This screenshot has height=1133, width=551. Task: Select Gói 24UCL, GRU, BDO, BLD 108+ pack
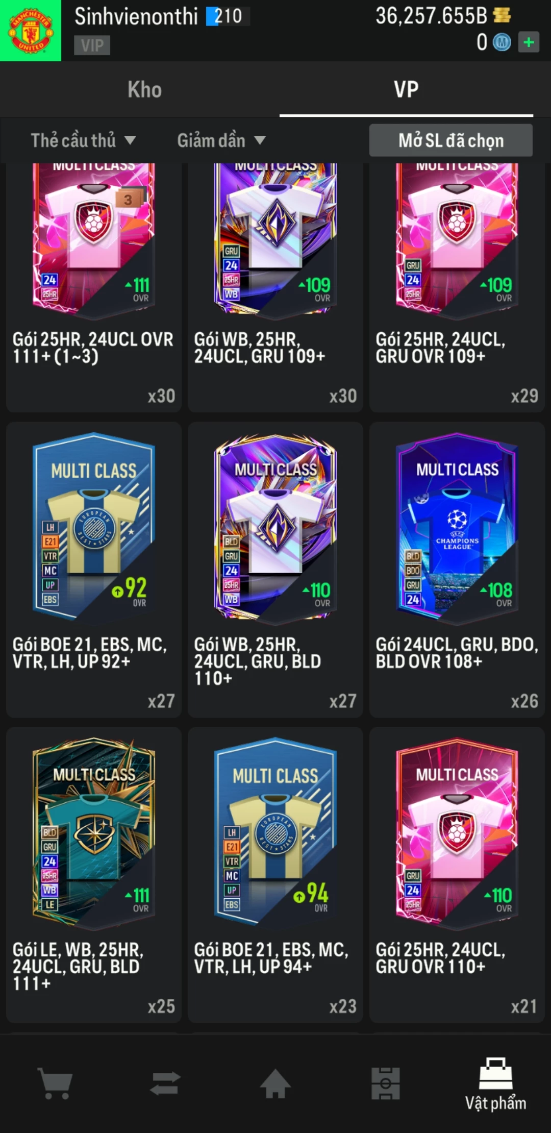457,570
